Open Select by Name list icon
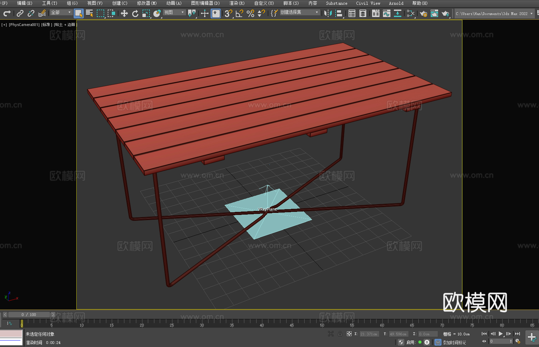This screenshot has width=539, height=347. click(x=90, y=13)
